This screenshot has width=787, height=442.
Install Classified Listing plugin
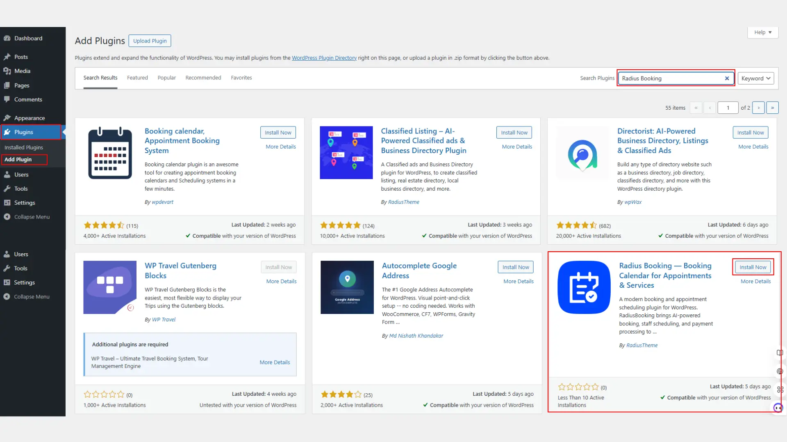pos(514,133)
